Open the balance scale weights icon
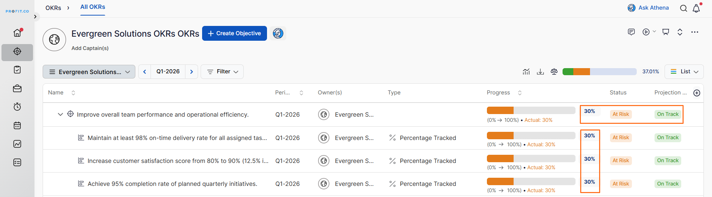Viewport: 712px width, 197px height. point(554,72)
